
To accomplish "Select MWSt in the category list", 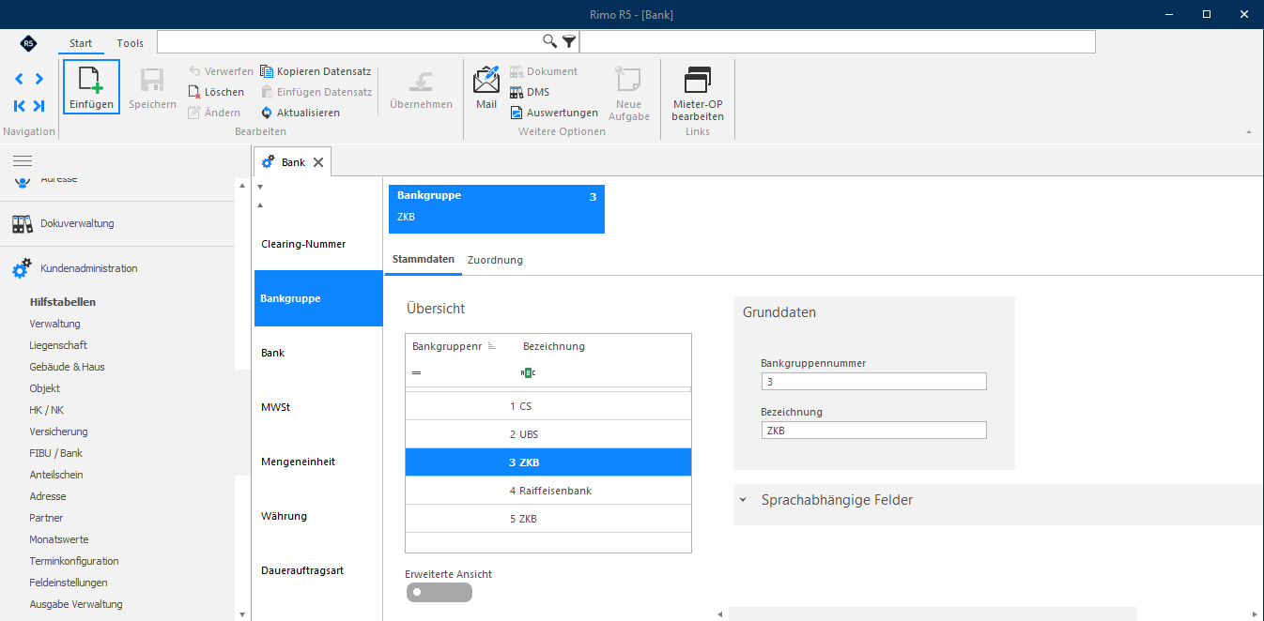I will tap(318, 407).
